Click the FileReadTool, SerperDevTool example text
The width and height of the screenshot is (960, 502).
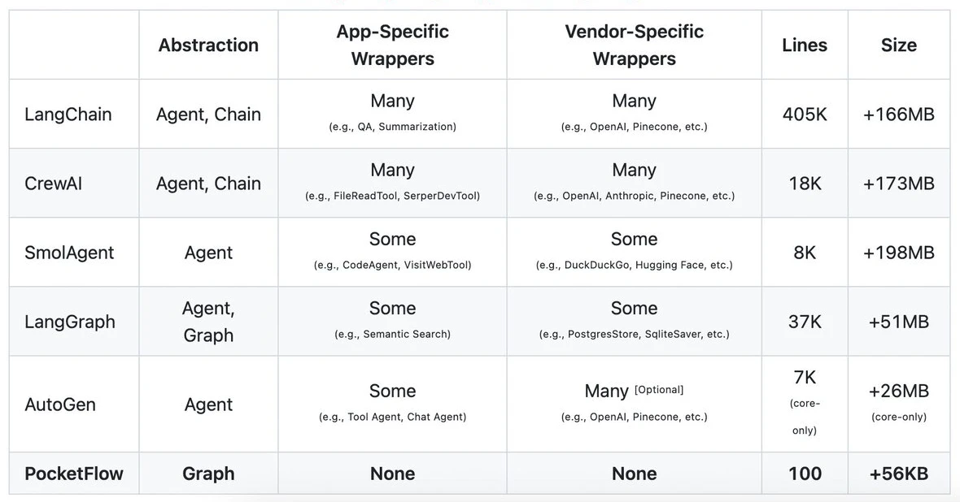[392, 197]
